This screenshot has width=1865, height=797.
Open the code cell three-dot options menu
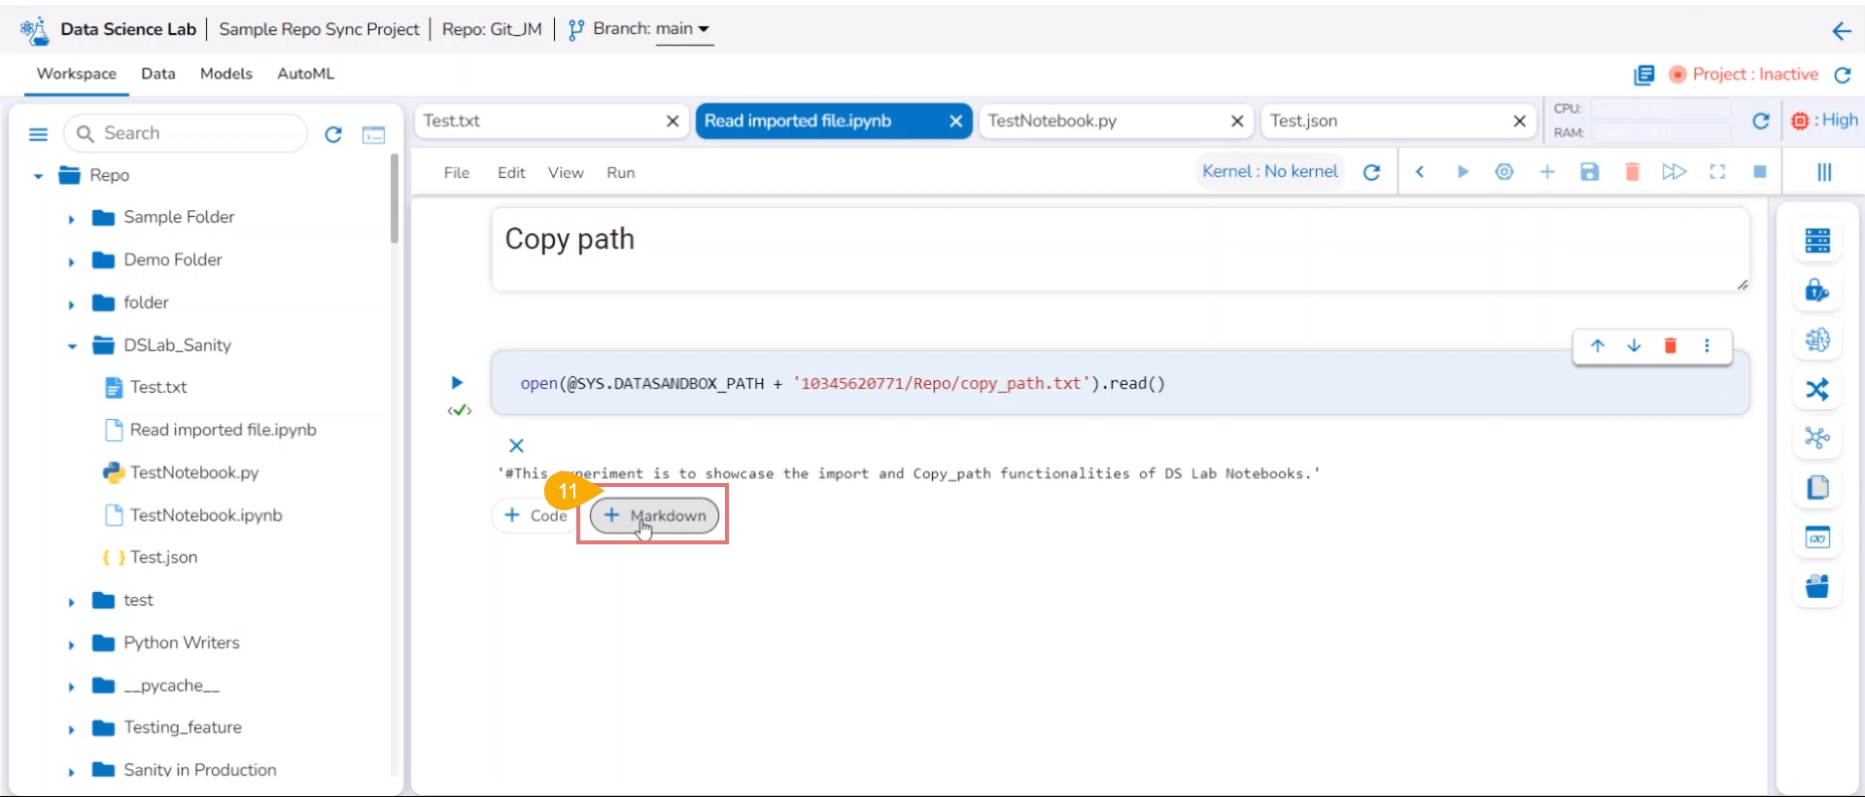click(x=1707, y=346)
